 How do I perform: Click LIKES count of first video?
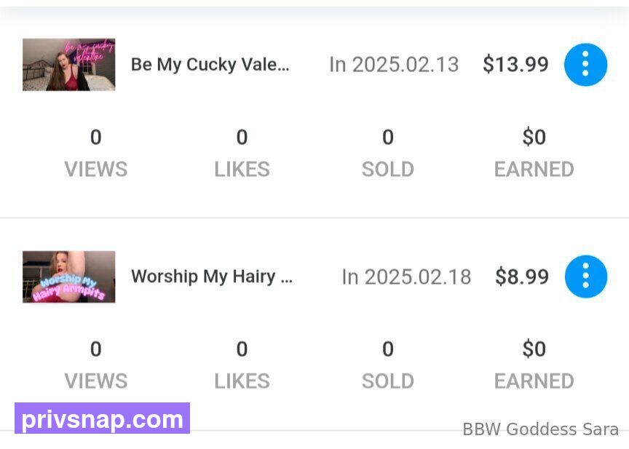pos(242,138)
